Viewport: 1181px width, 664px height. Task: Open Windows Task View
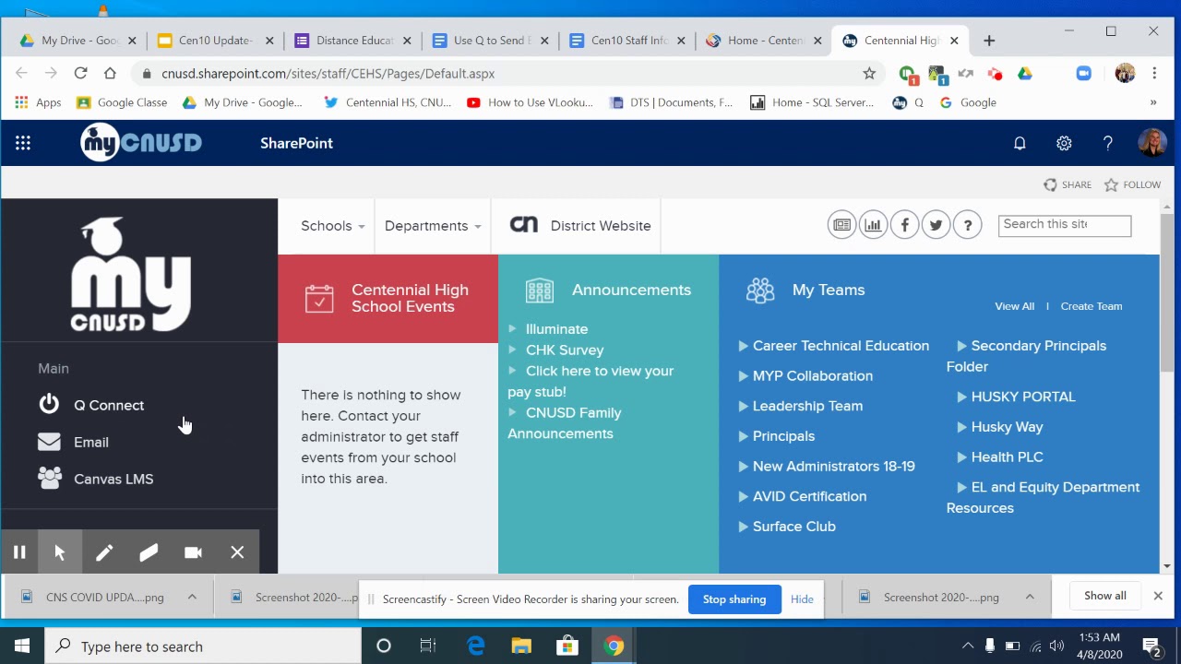tap(428, 646)
